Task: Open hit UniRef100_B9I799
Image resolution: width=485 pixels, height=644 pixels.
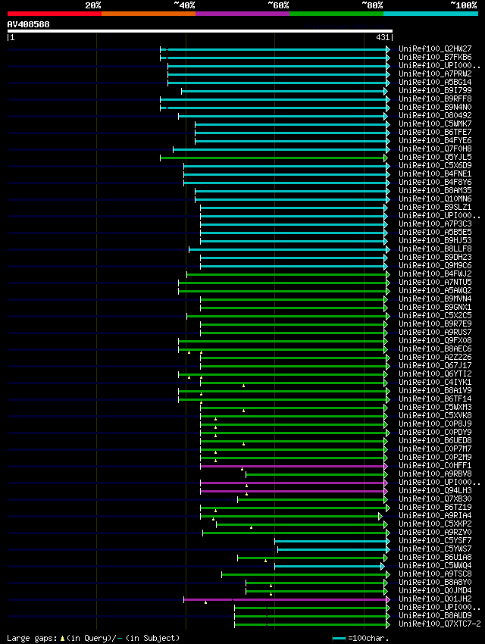Action: click(x=435, y=90)
